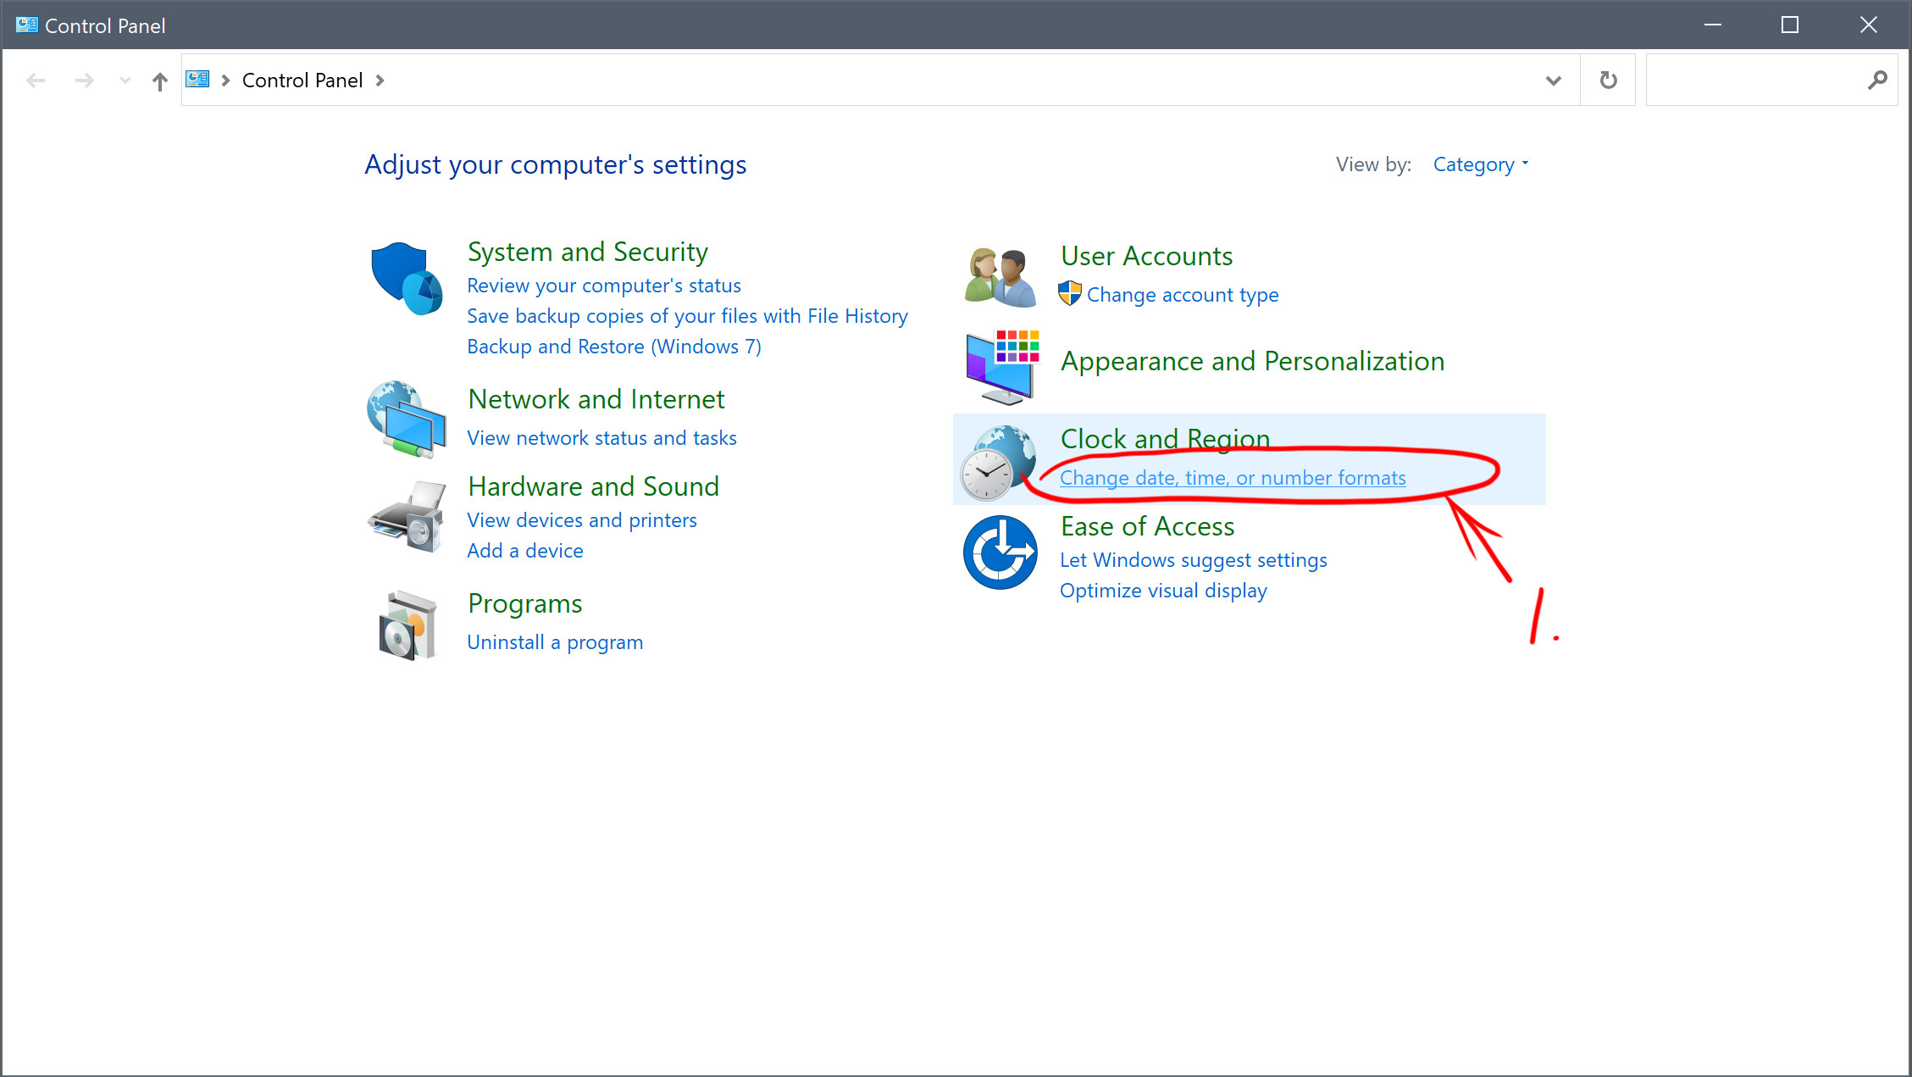The image size is (1912, 1077).
Task: Open the Hardware and Sound category
Action: tap(593, 486)
